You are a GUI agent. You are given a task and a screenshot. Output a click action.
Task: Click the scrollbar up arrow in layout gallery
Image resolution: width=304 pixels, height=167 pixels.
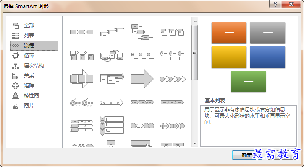coord(195,21)
